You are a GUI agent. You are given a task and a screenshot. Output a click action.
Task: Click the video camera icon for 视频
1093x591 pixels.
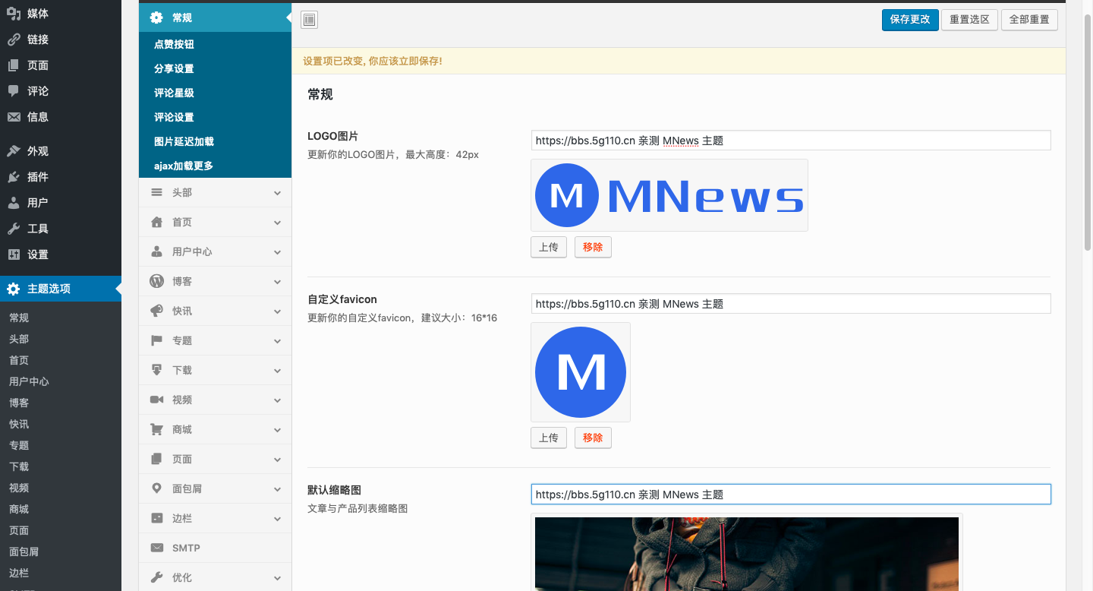coord(157,400)
